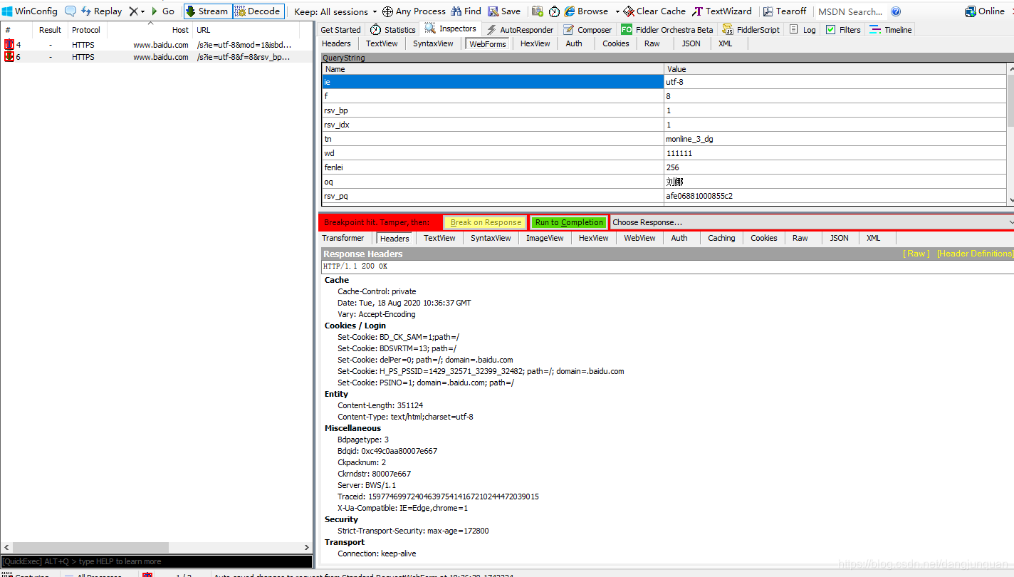
Task: Show request Cookies tab
Action: 615,43
